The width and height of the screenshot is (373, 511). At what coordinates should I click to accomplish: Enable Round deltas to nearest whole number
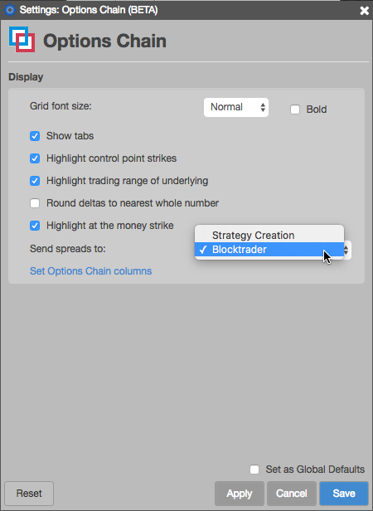(35, 203)
